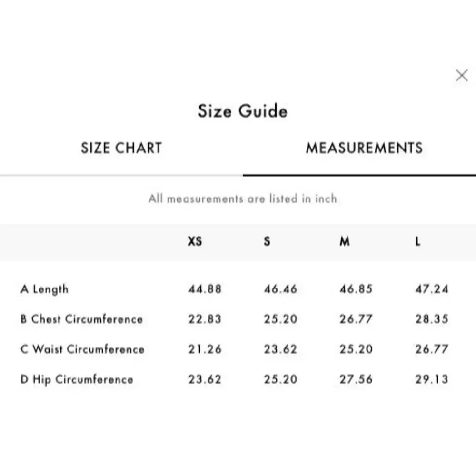Select the D Hip Circumference label
Image resolution: width=476 pixels, height=476 pixels.
point(77,379)
